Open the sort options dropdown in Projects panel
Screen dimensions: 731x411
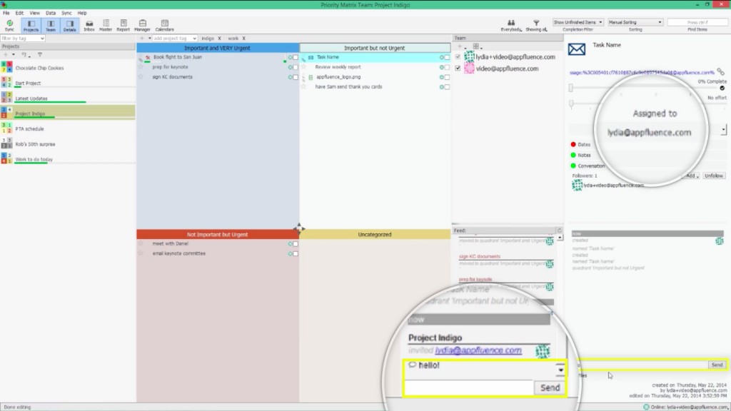[x=26, y=54]
